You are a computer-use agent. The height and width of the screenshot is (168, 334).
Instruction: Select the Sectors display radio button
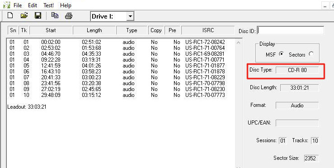click(311, 54)
